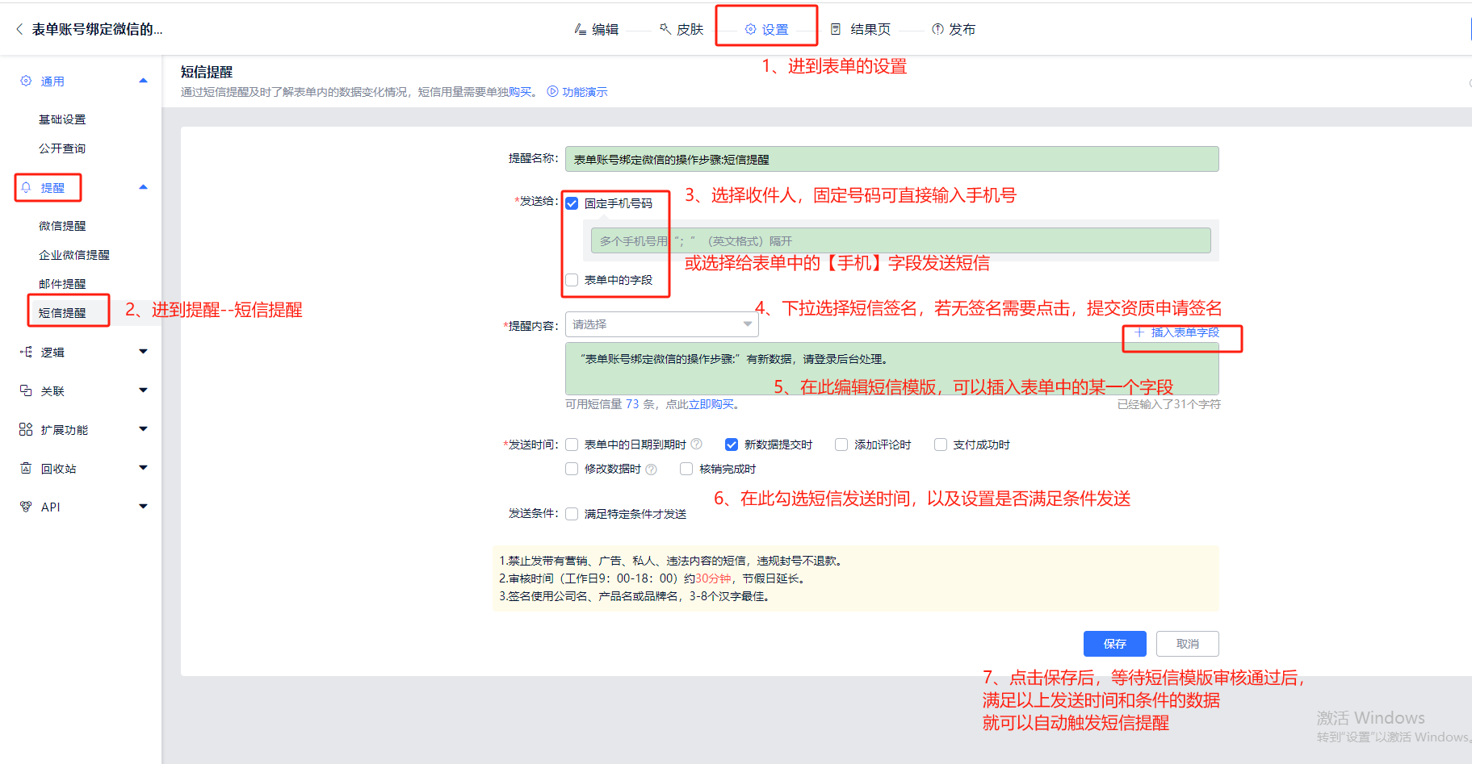Collapse the 通用 section arrow
Viewport: 1472px width, 764px height.
(x=143, y=81)
